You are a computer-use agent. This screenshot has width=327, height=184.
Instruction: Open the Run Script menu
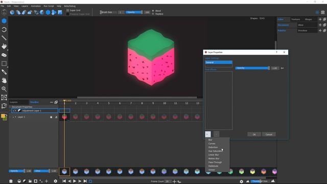49,6
